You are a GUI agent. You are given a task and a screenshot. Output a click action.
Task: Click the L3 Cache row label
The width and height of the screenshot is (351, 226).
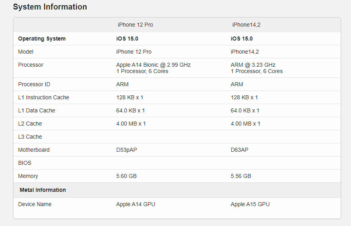(30, 137)
